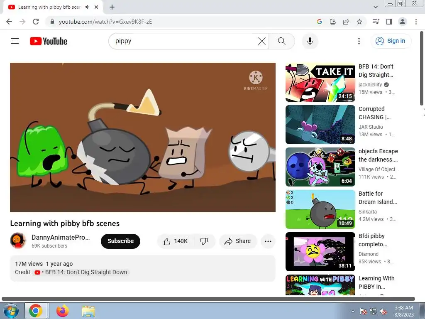Screen dimensions: 425x319
Task: Click 'Learning With PIBBY In...' title
Action: 376,282
